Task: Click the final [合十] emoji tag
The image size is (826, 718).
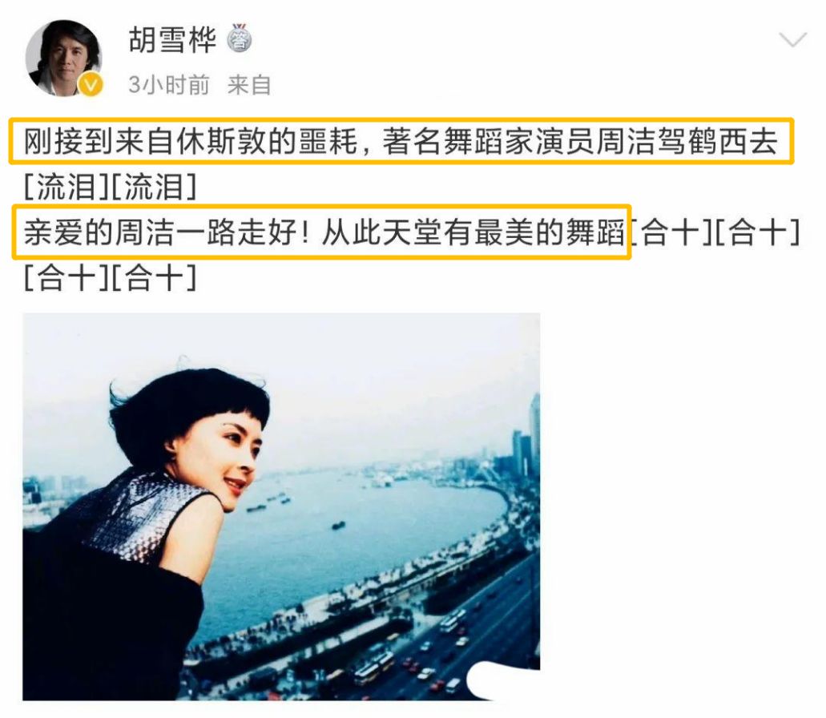Action: click(154, 277)
